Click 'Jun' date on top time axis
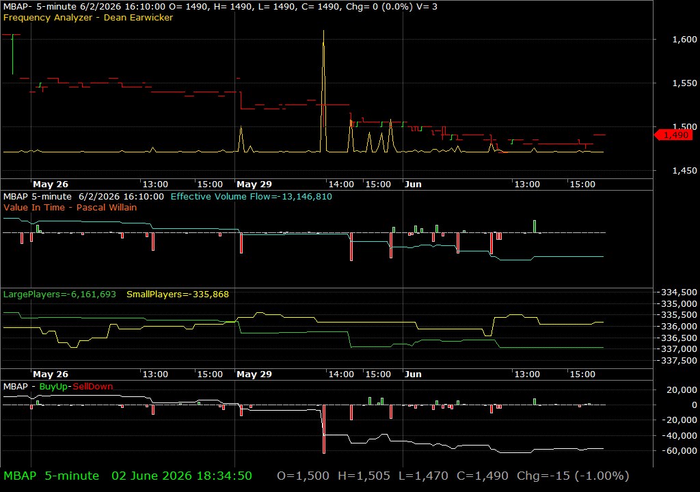This screenshot has height=492, width=700. [413, 184]
